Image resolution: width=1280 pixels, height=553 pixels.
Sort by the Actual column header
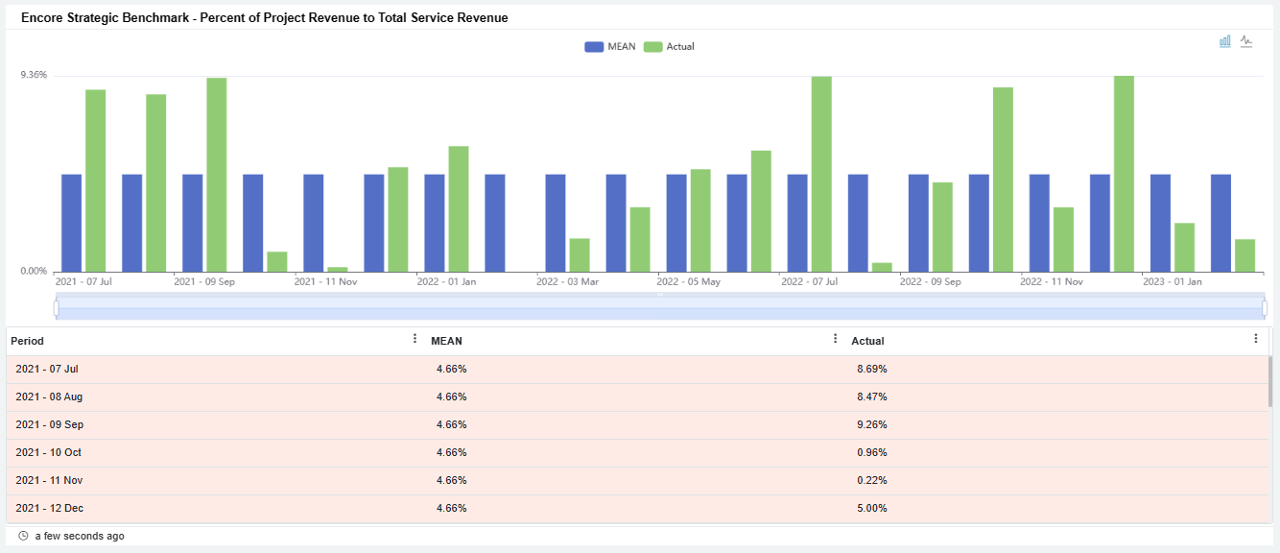(867, 341)
